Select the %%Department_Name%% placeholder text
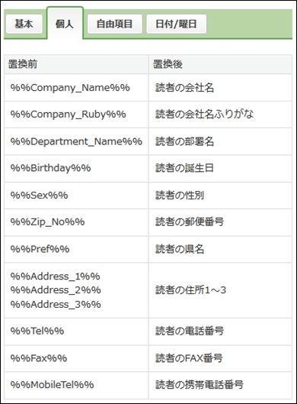 click(x=76, y=141)
